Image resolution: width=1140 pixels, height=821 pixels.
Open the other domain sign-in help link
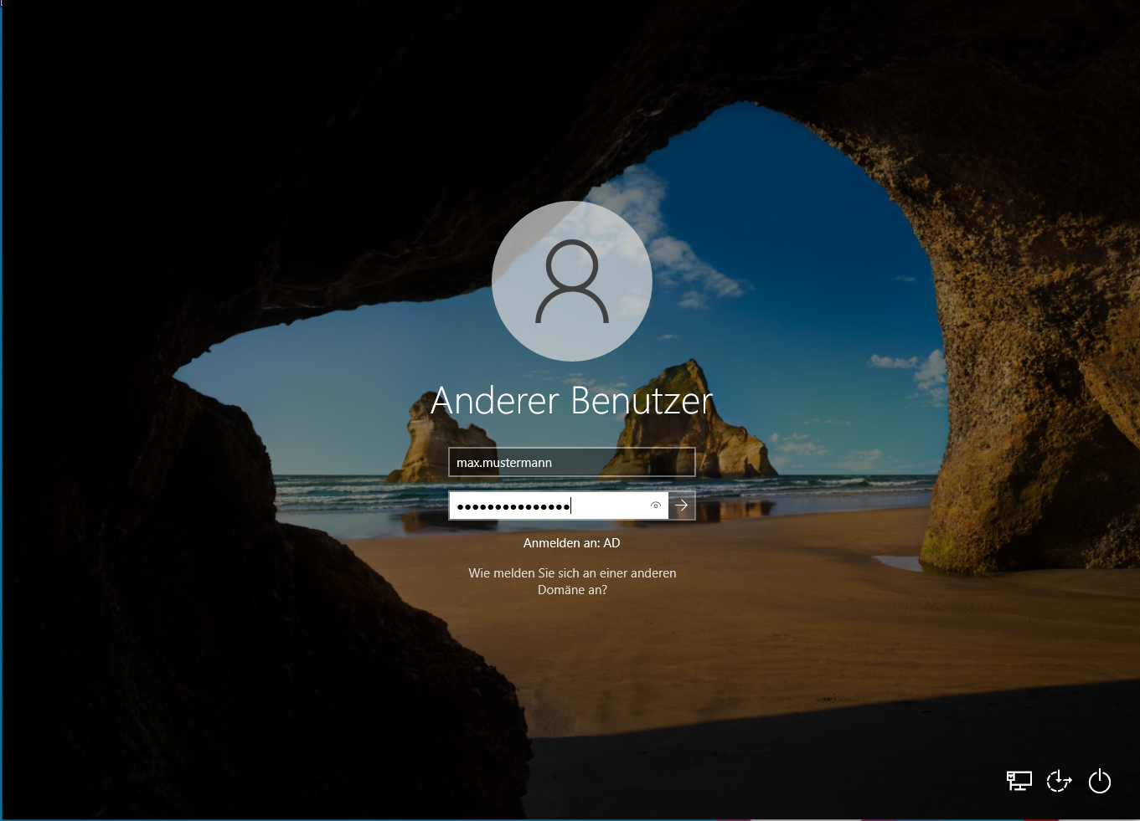(572, 582)
